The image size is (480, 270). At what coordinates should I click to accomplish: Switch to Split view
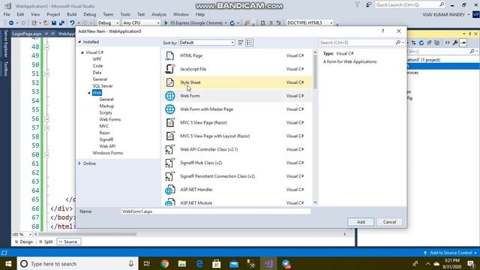click(46, 241)
